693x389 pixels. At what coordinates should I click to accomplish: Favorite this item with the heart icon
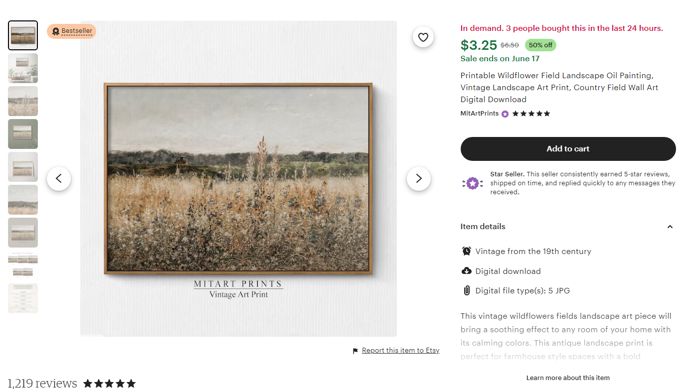click(423, 37)
